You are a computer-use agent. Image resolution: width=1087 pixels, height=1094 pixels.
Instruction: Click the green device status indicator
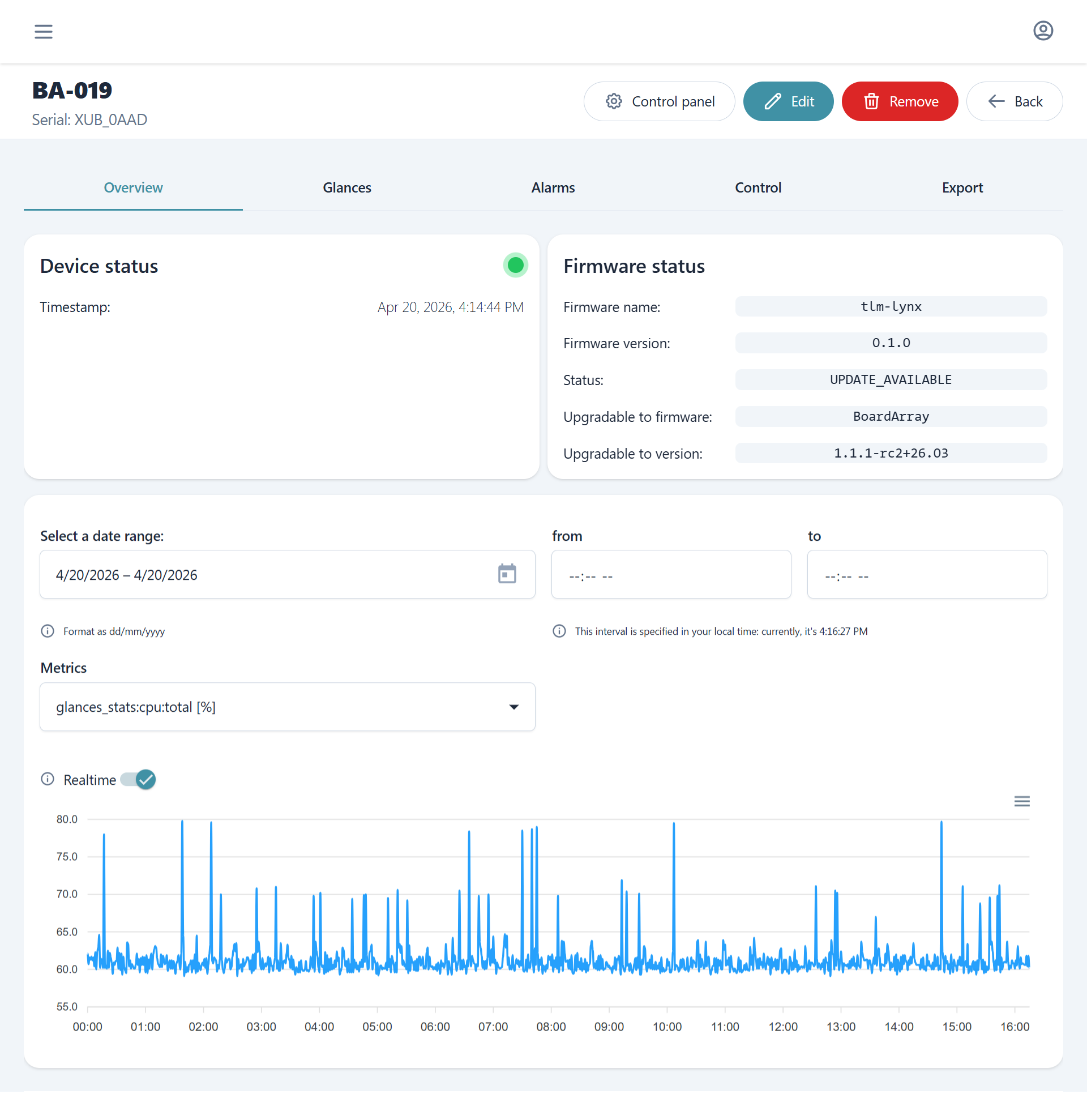click(x=515, y=265)
